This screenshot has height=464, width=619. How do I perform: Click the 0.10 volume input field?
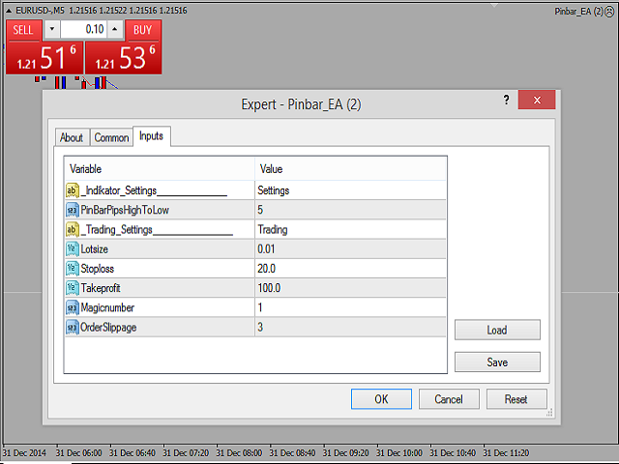tap(83, 29)
